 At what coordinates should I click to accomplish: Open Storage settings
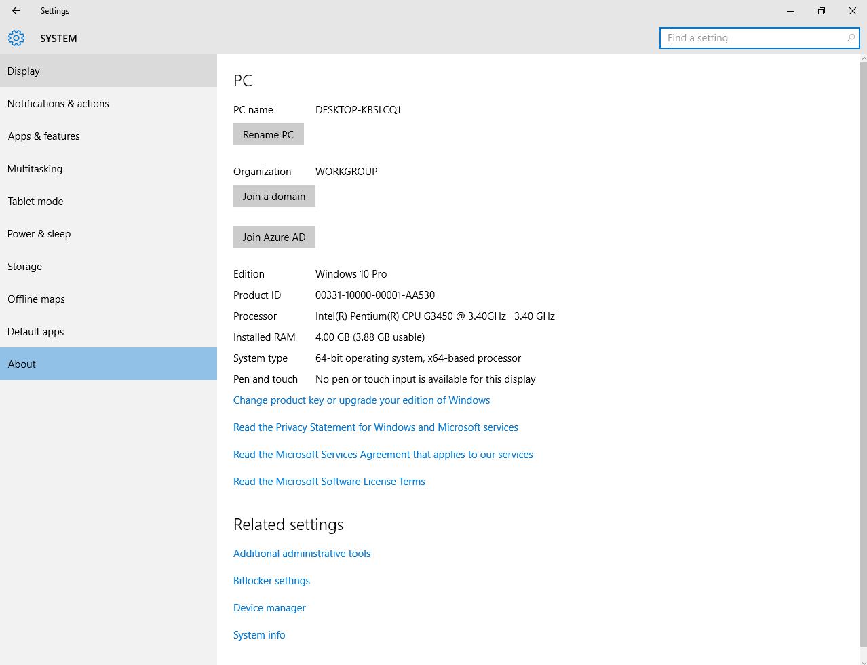(109, 266)
